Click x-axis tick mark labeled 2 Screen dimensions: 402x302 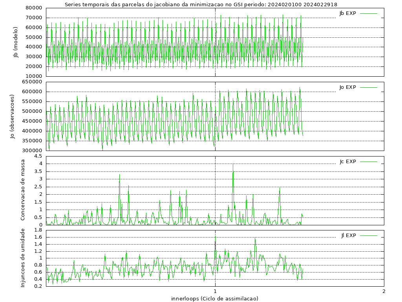(384, 291)
